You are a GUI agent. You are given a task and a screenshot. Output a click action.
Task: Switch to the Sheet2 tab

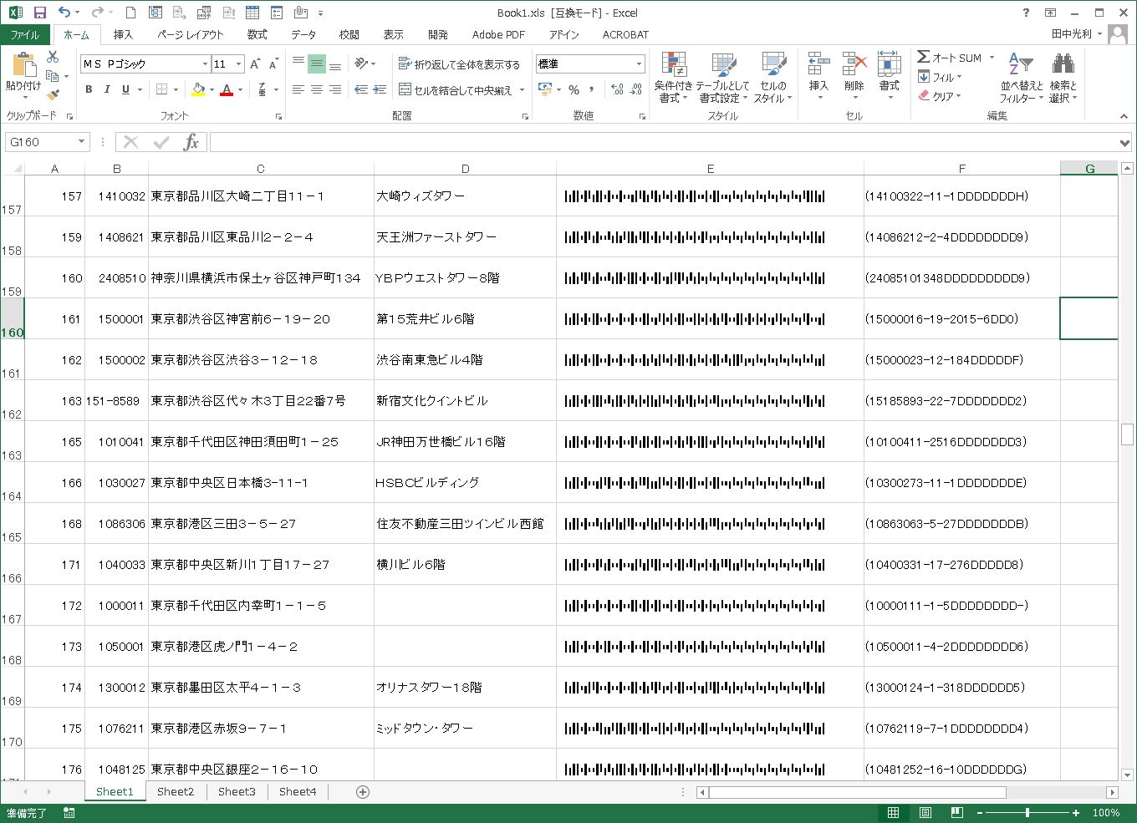[x=176, y=792]
